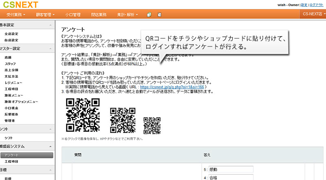The image size is (326, 180).
Task: Open the 受付業務 dropdown menu
Action: point(16,15)
